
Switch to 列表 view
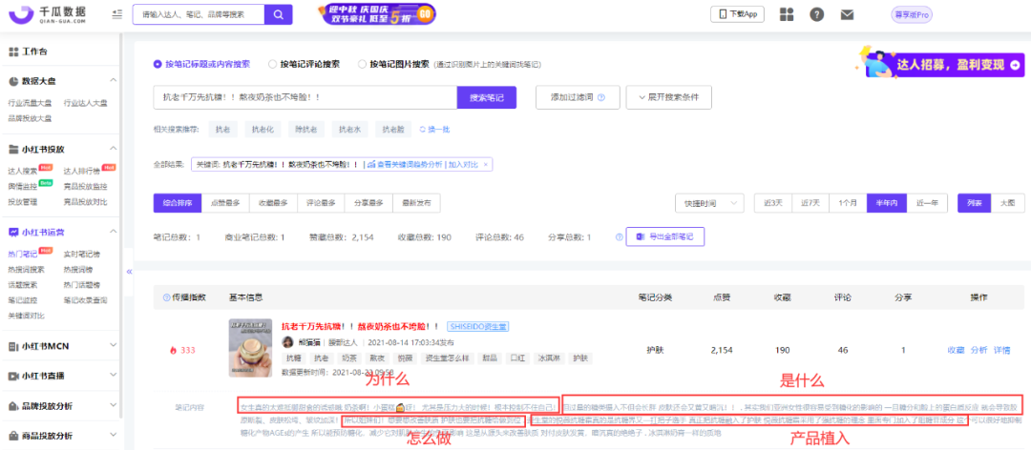(974, 203)
